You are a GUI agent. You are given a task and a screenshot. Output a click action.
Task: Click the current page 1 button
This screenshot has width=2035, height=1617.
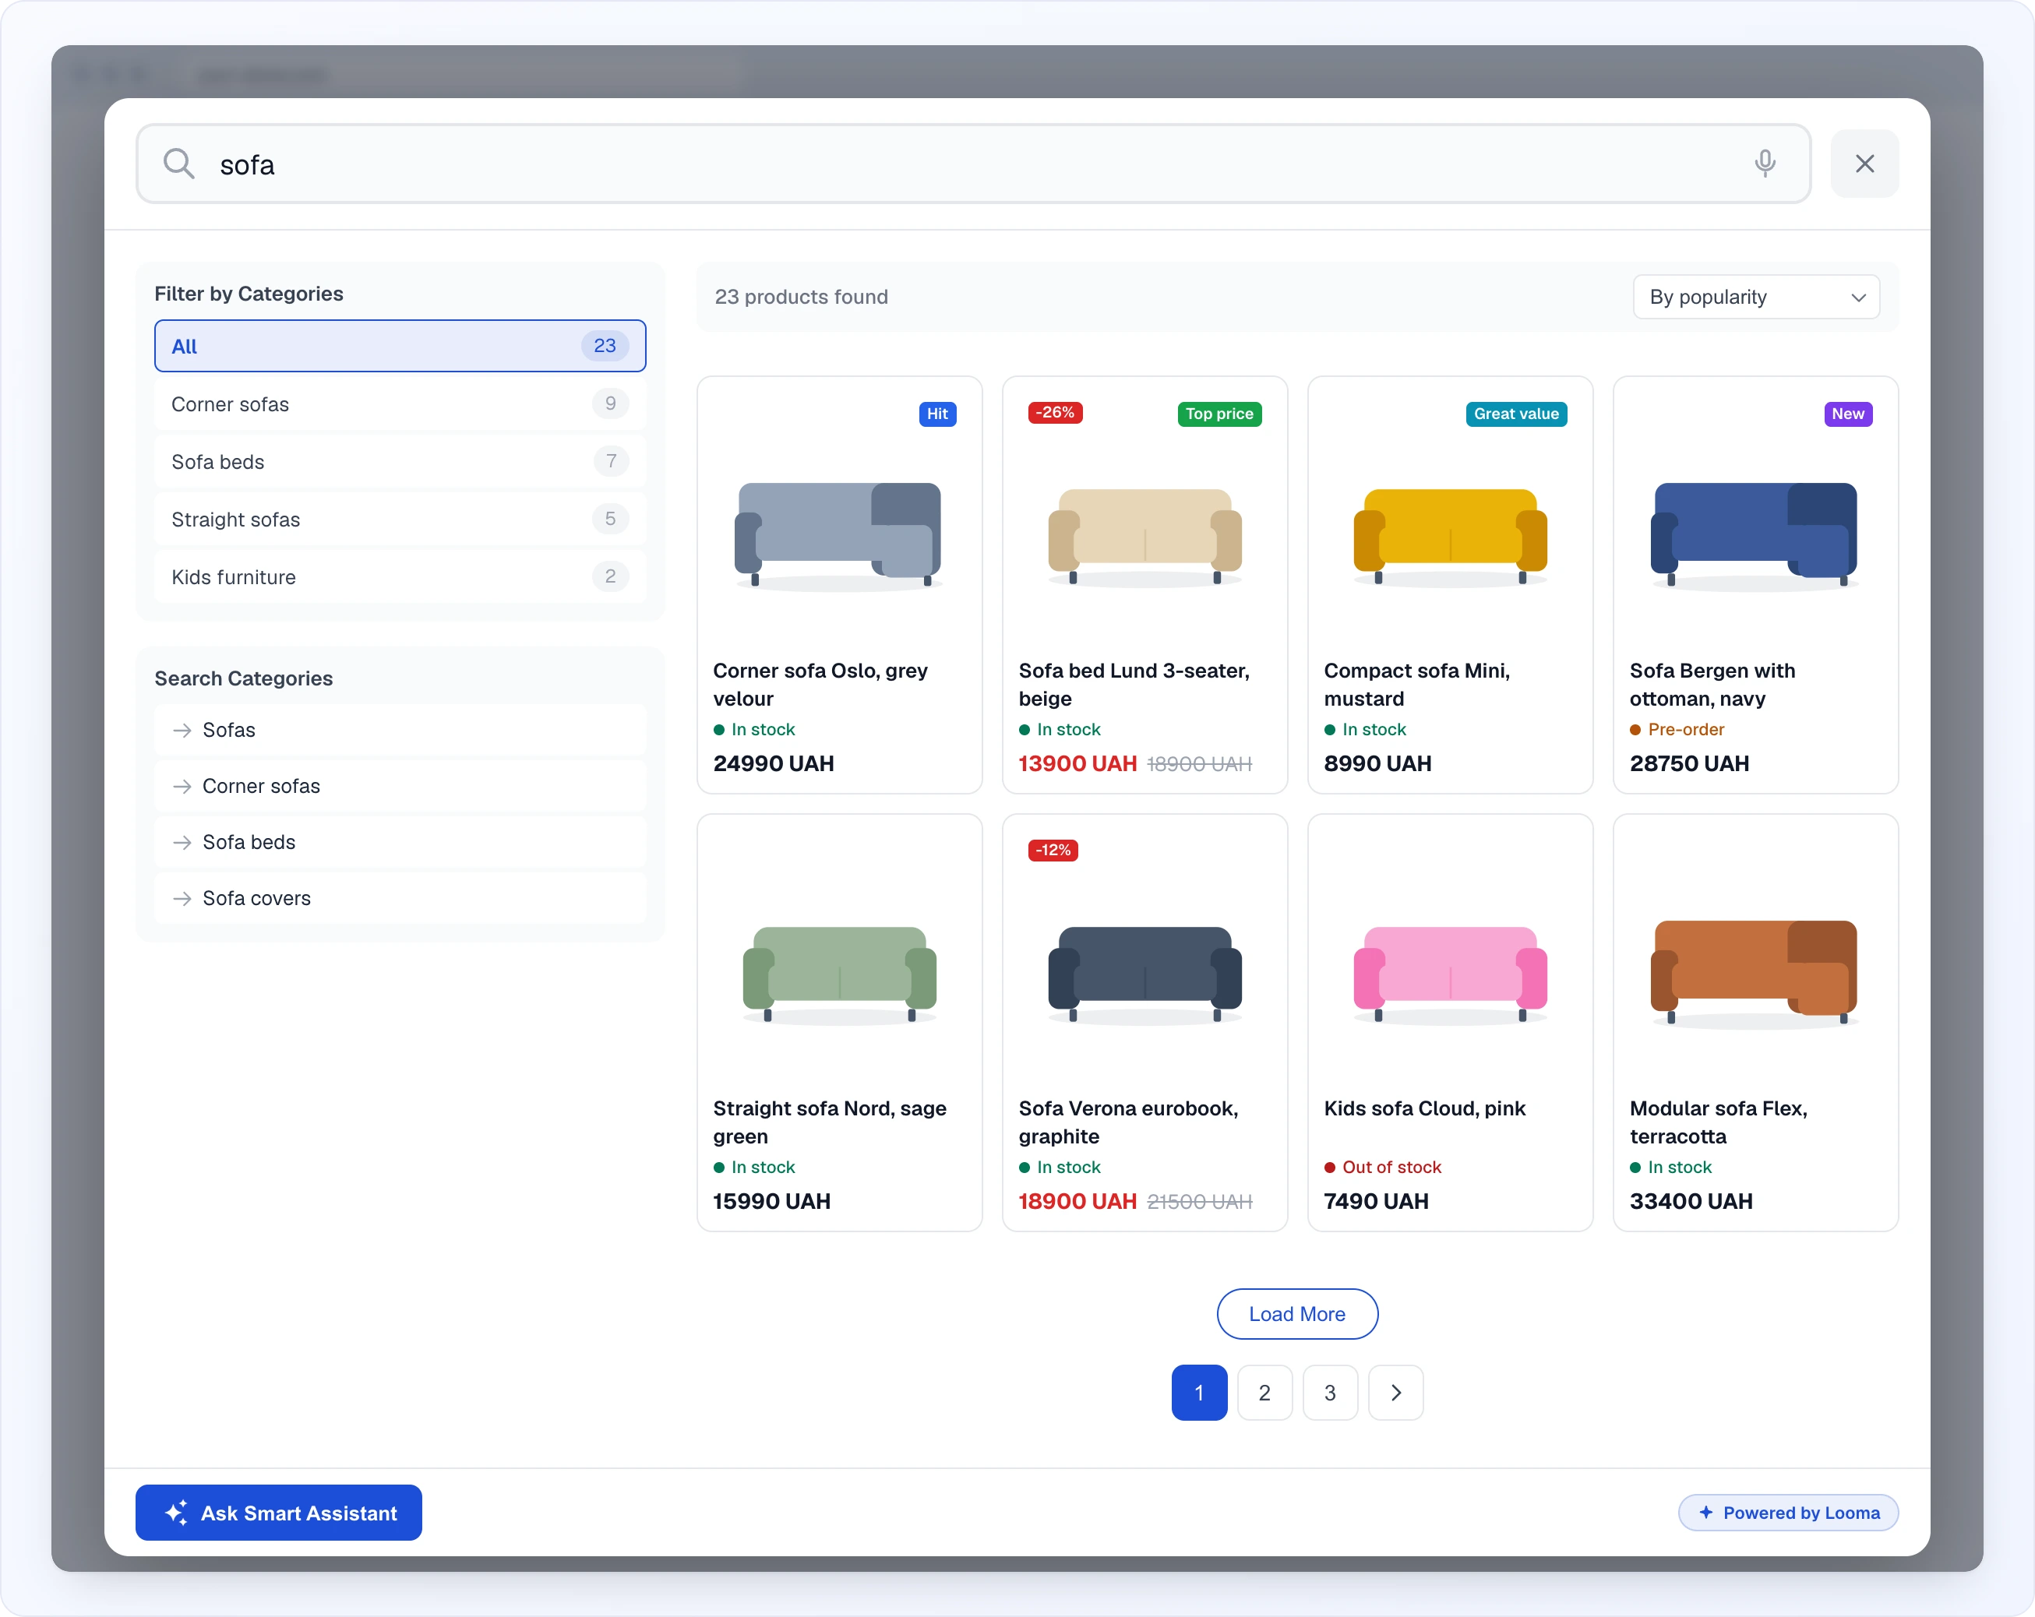coord(1199,1393)
